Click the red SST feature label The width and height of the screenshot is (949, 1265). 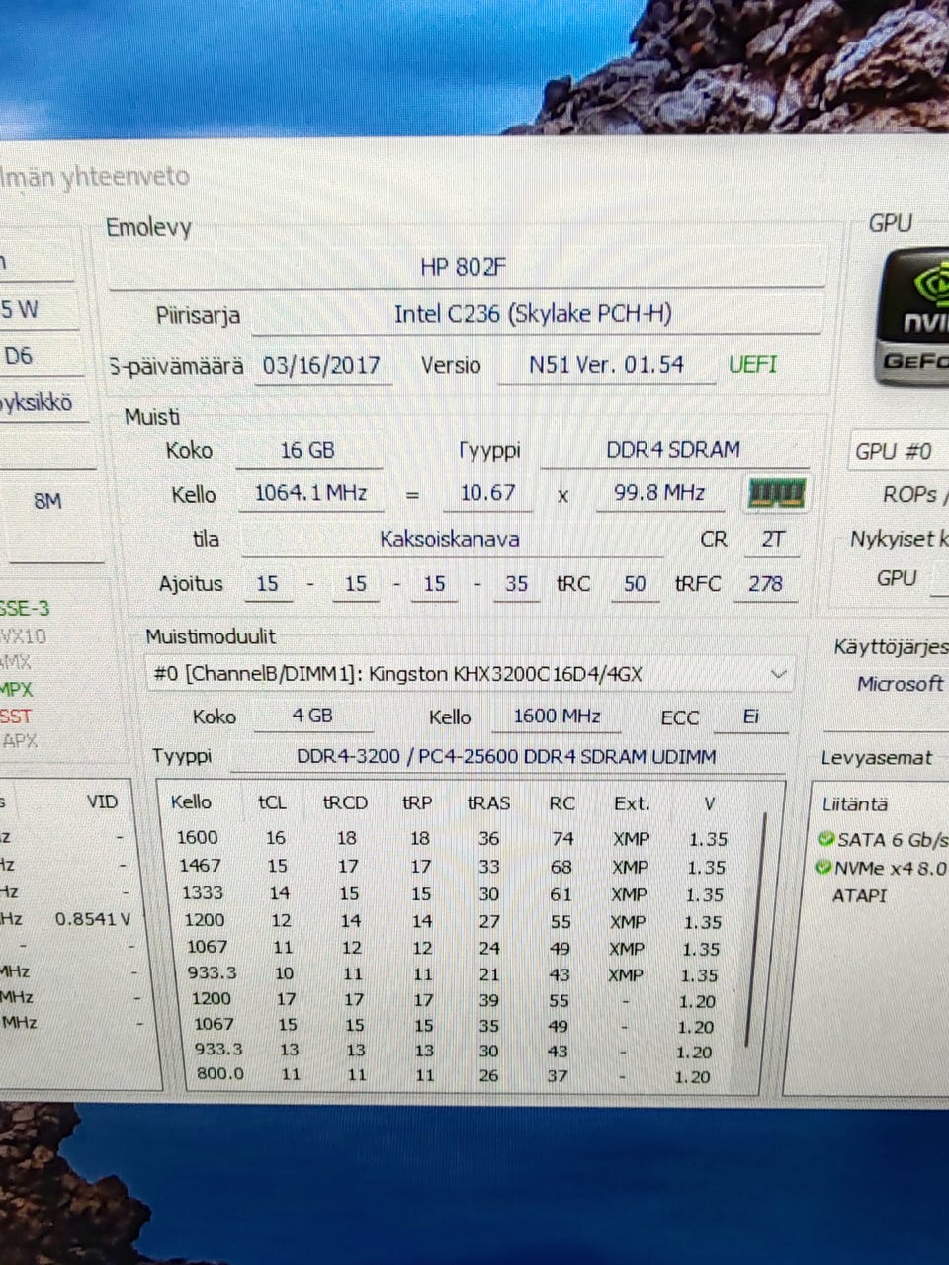coord(16,716)
